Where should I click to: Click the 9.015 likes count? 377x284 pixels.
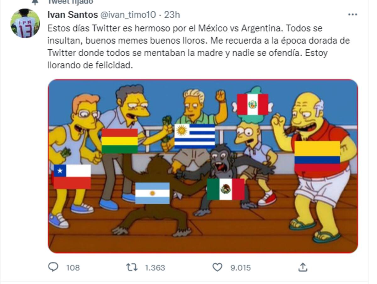241,268
